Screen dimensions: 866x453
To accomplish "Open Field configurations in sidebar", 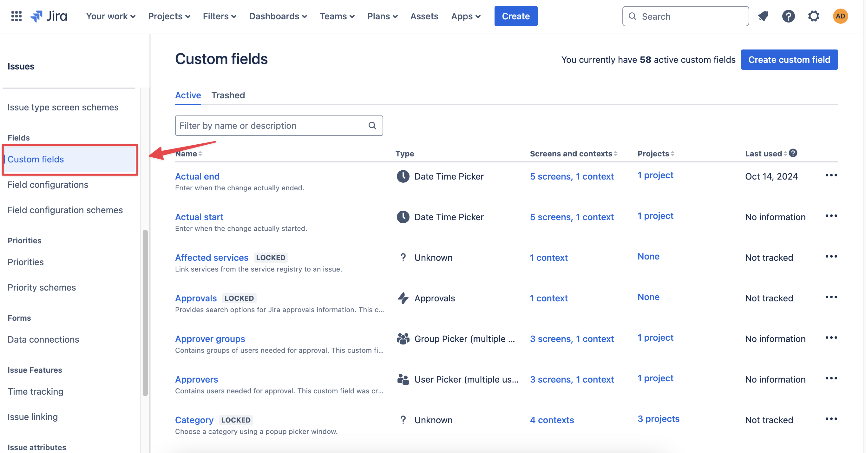I will [x=48, y=185].
